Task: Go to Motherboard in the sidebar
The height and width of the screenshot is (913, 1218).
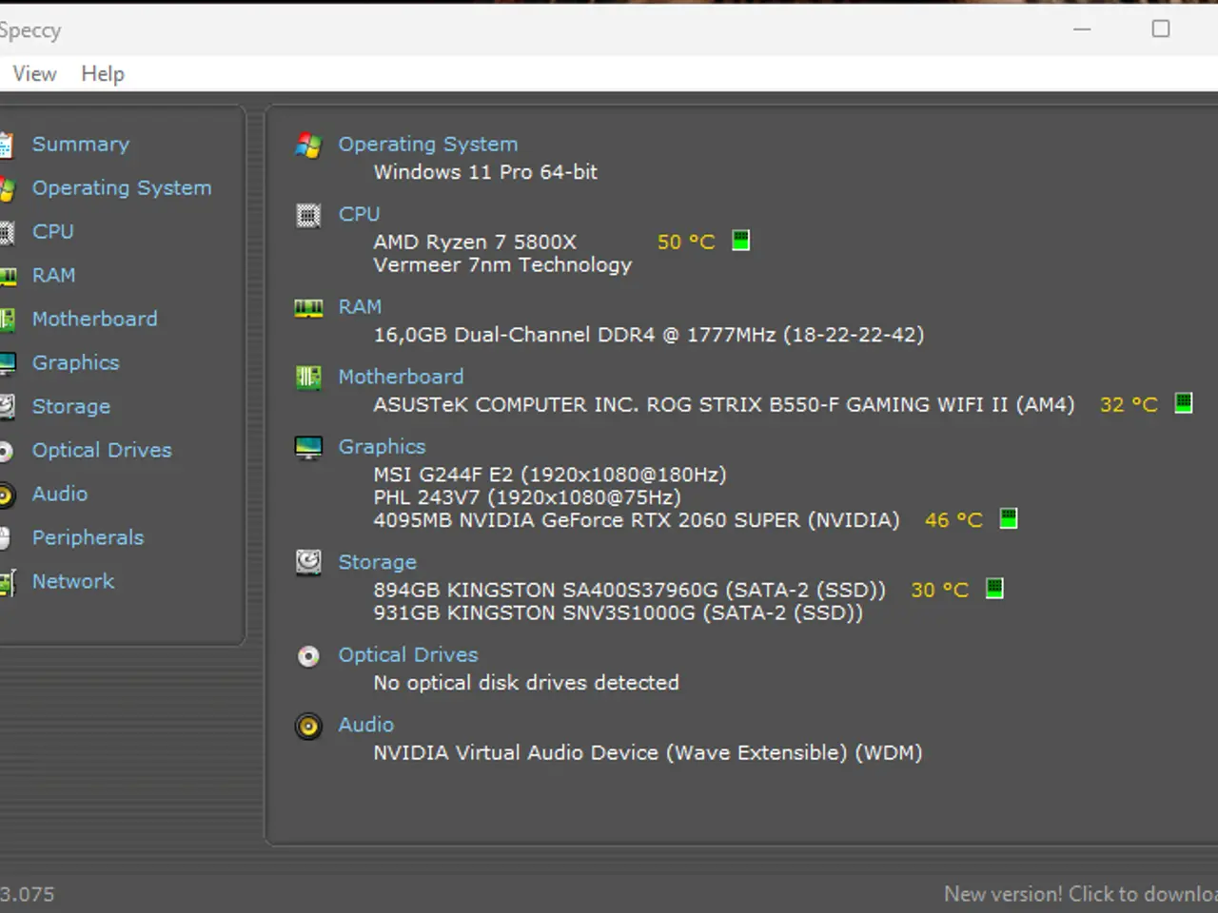Action: coord(95,320)
